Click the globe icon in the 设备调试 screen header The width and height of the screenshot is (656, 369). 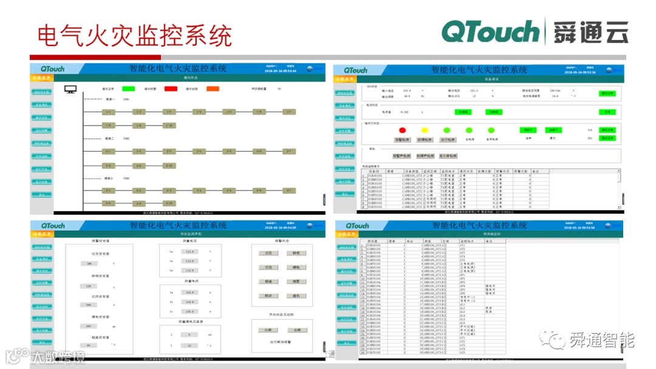(x=609, y=70)
